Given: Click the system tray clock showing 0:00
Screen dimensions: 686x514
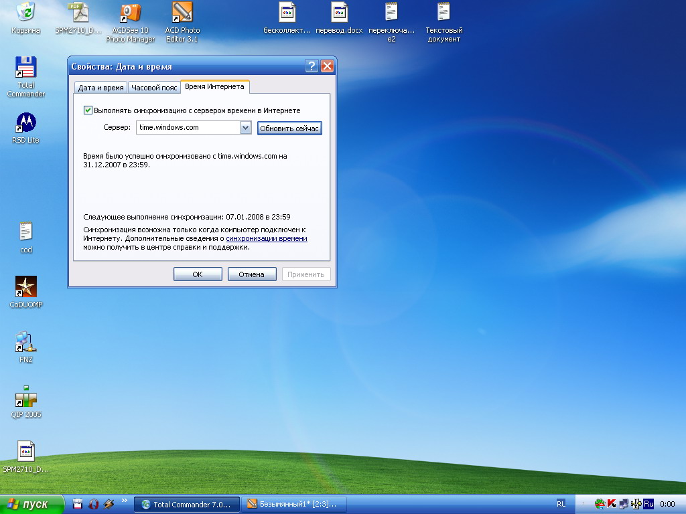Looking at the screenshot, I should [667, 505].
